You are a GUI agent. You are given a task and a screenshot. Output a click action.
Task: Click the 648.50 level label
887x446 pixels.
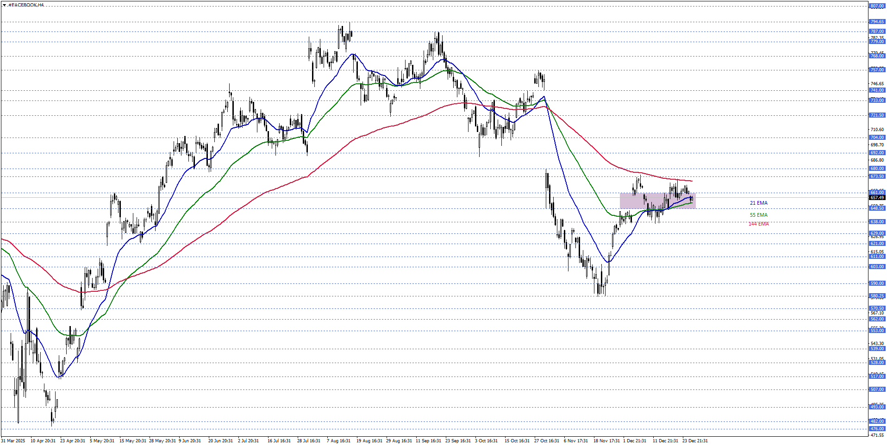[x=877, y=208]
